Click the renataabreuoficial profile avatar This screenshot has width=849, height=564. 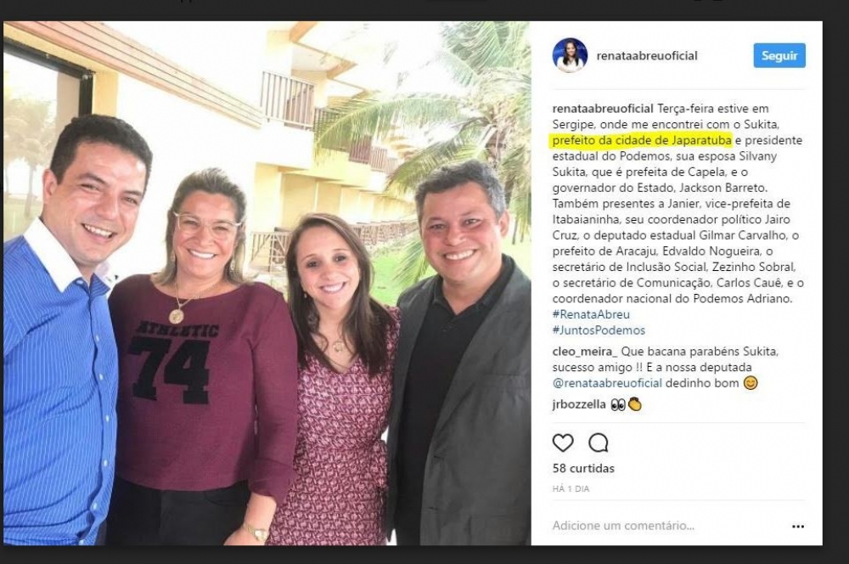[570, 55]
